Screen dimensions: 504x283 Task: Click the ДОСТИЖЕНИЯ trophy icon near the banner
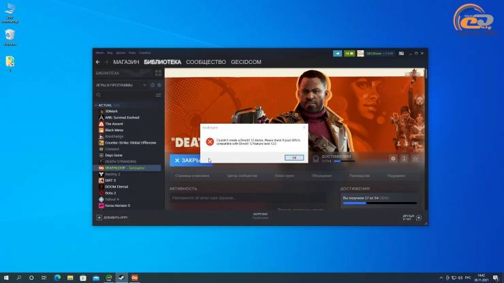(x=315, y=159)
